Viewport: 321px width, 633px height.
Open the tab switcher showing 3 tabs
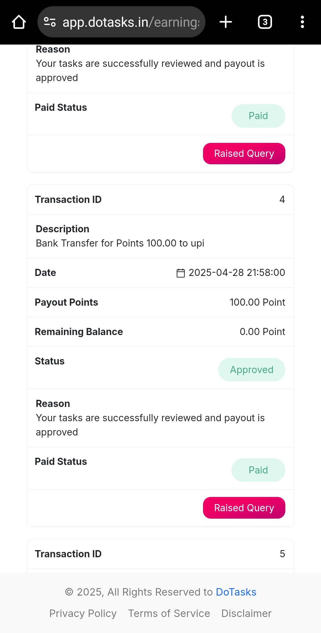pos(265,22)
